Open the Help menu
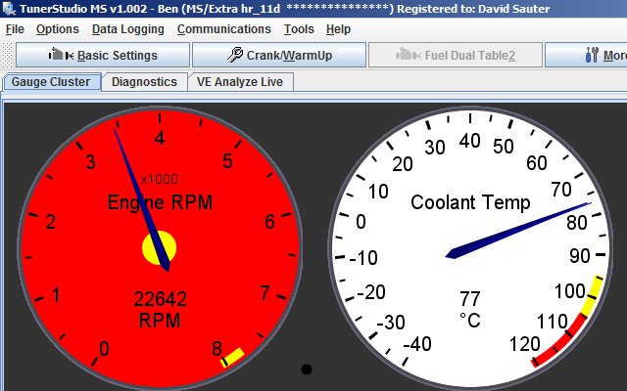This screenshot has height=391, width=627. tap(338, 29)
